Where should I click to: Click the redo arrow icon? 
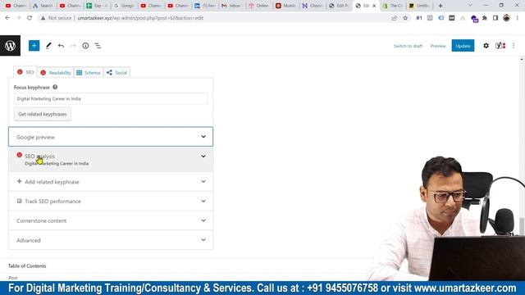click(x=73, y=46)
